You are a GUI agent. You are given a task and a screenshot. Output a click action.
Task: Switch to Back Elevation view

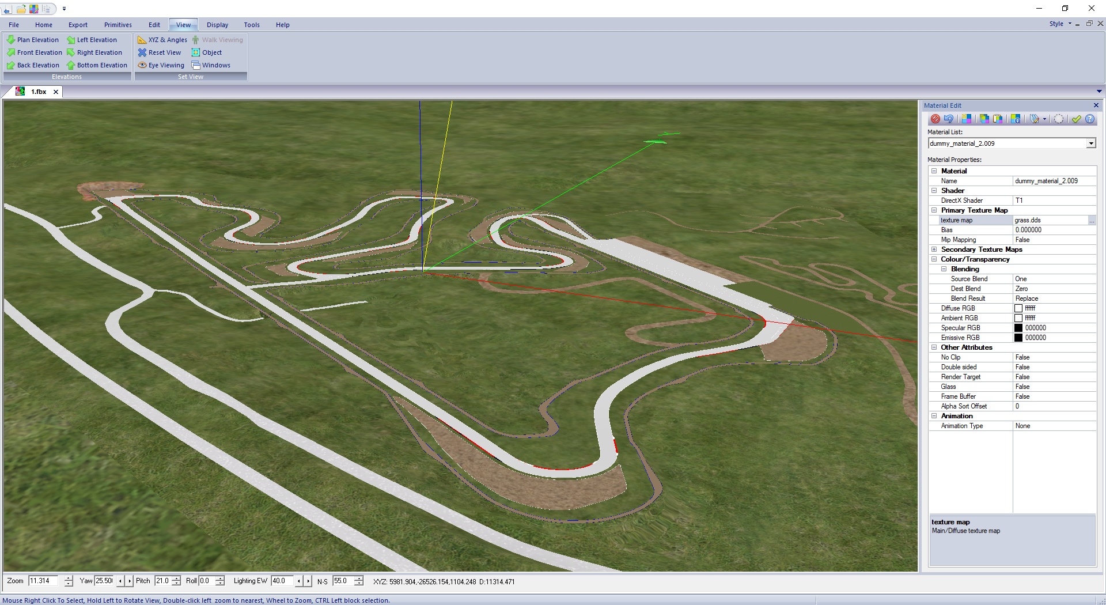coord(33,65)
